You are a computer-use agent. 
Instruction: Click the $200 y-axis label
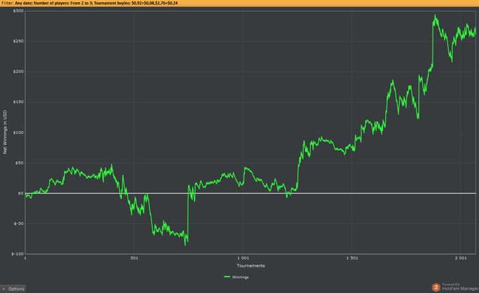point(18,72)
